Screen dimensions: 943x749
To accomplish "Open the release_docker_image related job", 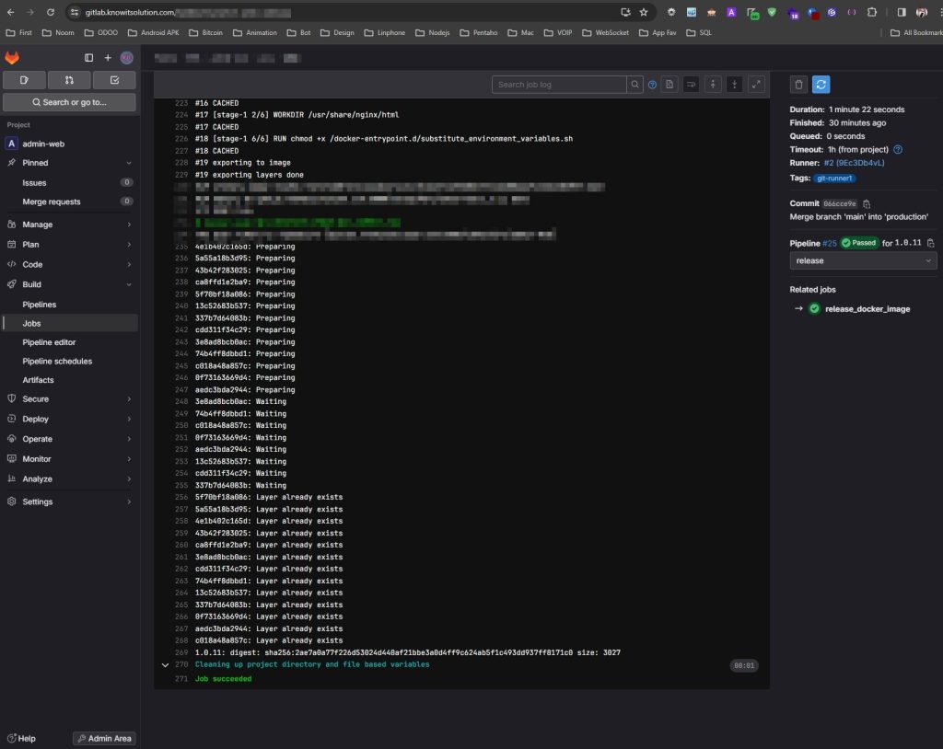I will (867, 309).
